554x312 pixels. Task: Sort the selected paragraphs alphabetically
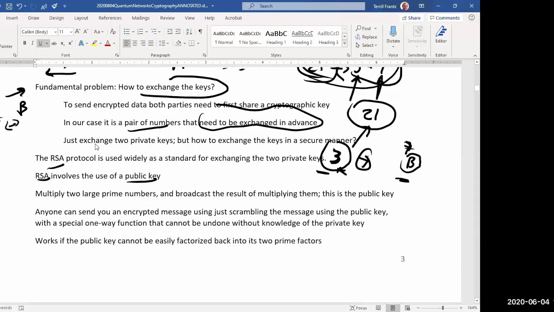coord(189,32)
